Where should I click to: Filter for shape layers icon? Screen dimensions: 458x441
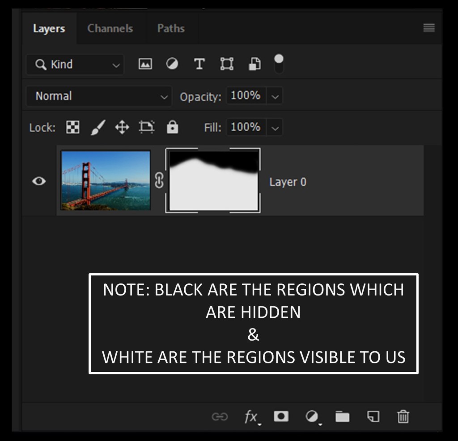click(x=227, y=64)
